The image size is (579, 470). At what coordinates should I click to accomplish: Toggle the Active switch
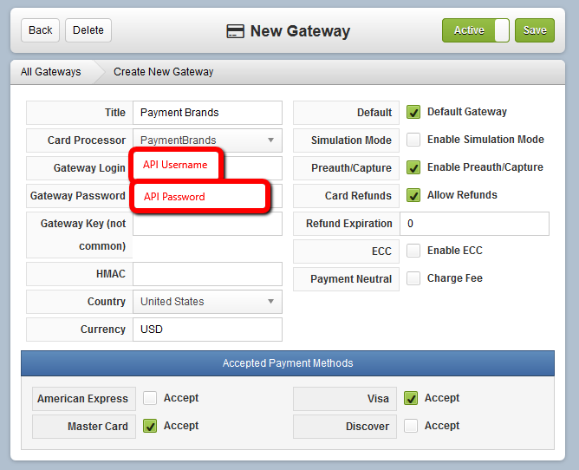(x=476, y=30)
